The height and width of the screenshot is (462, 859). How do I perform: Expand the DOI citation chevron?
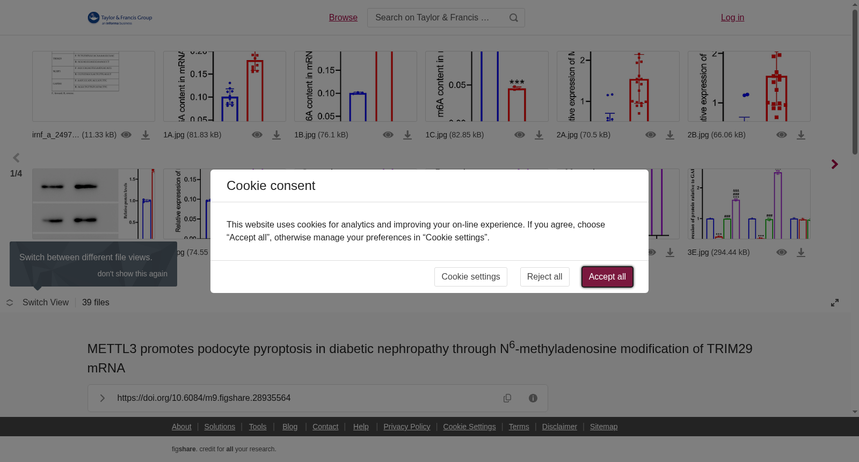[x=103, y=398]
